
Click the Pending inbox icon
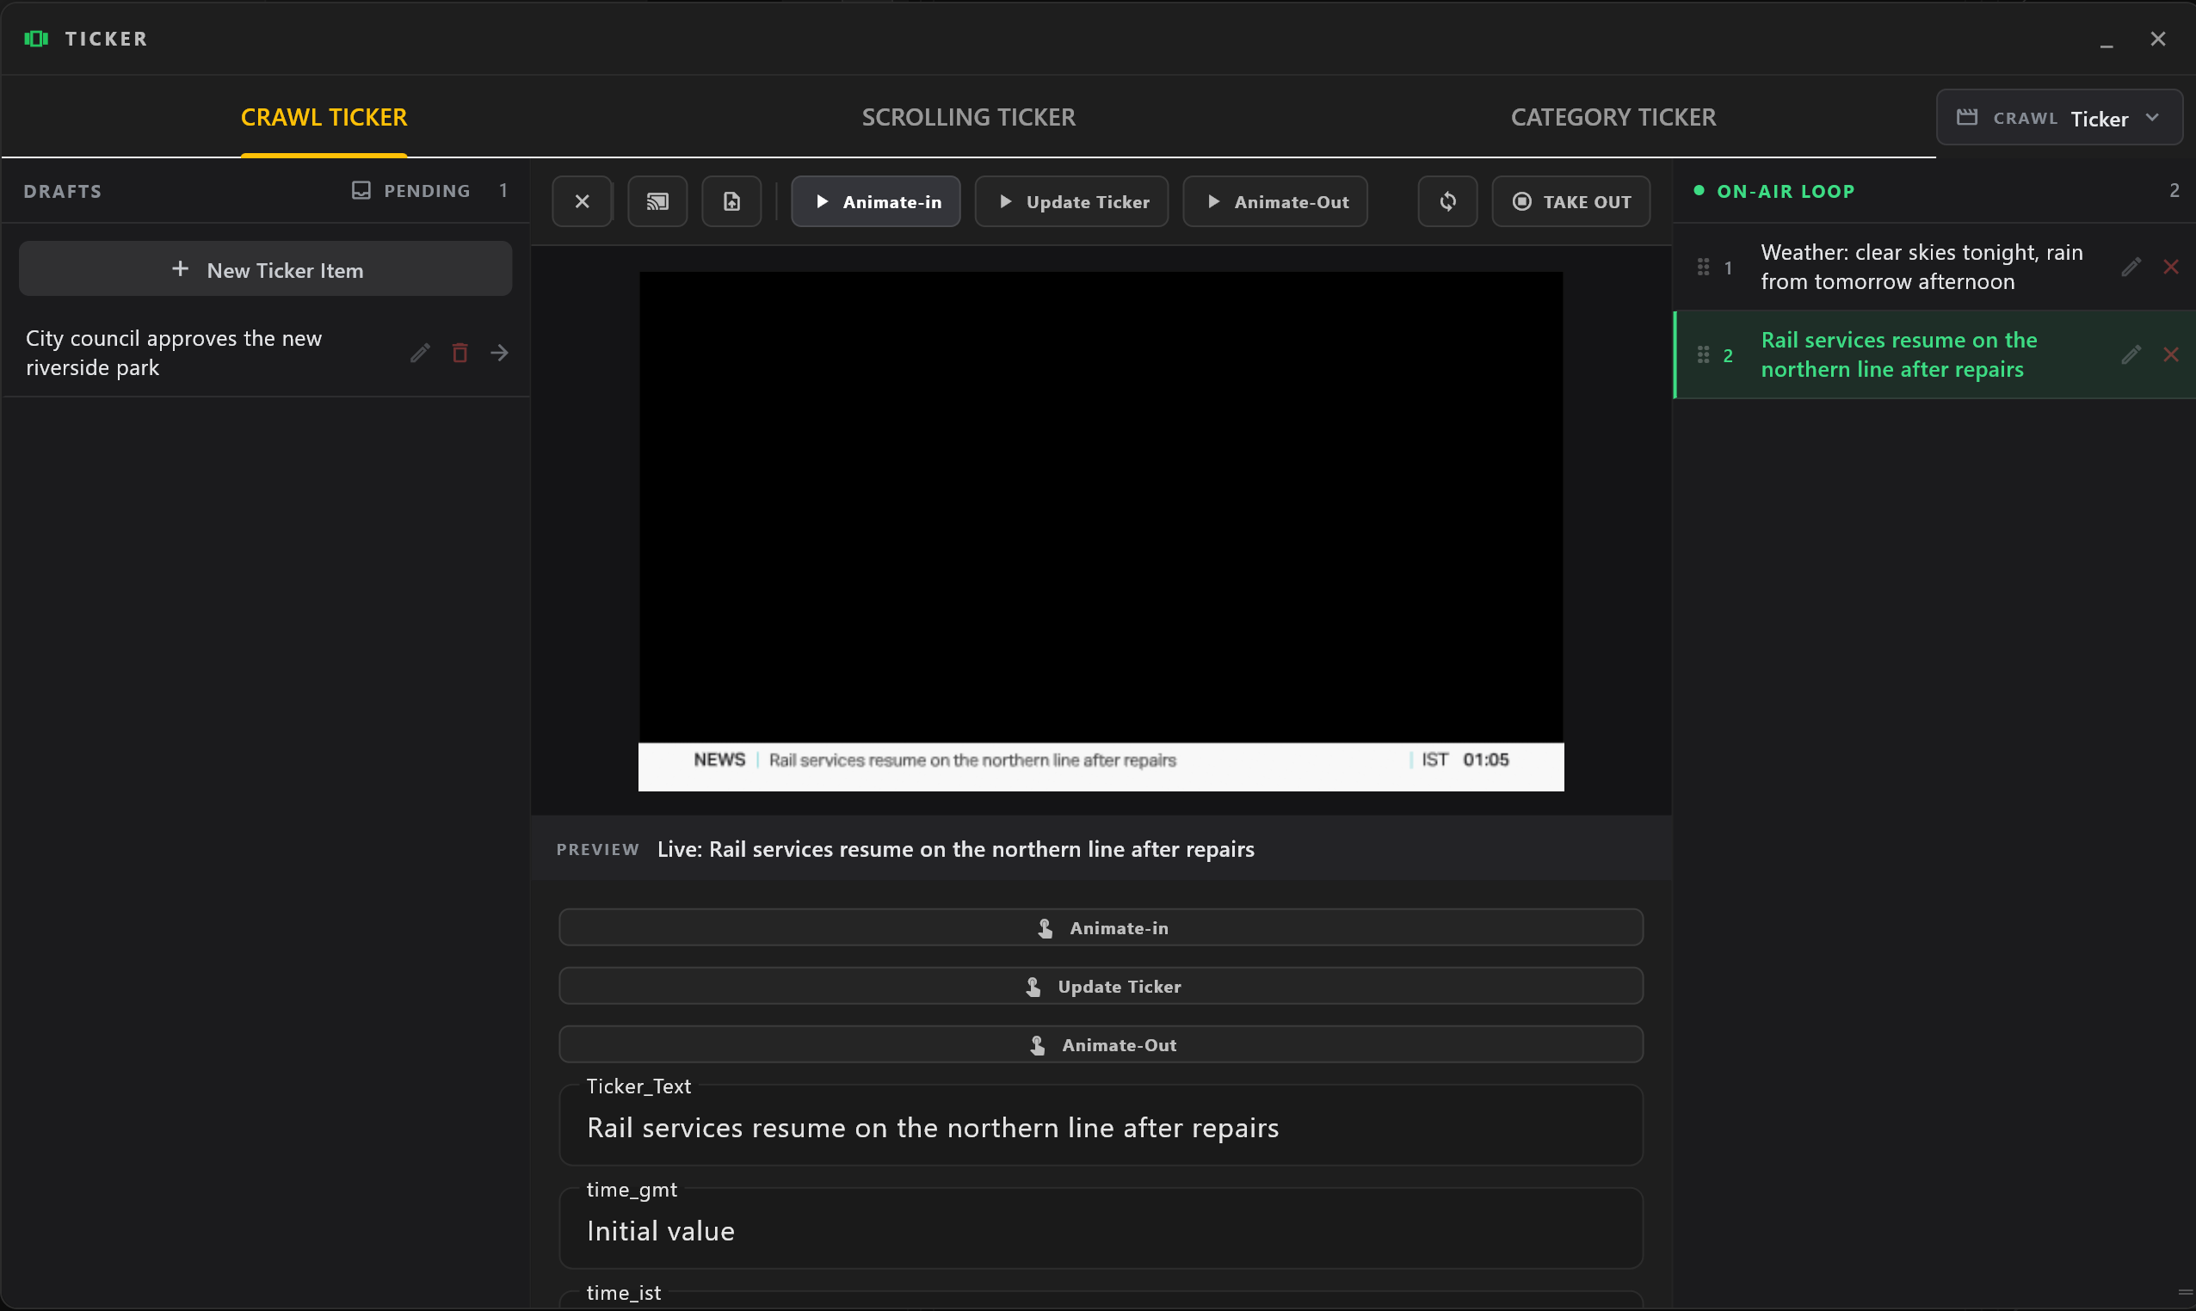click(361, 190)
